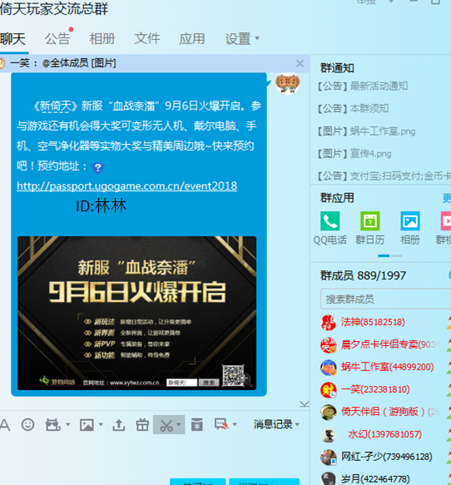
Task: Click 法神 member avatar
Action: 329,323
